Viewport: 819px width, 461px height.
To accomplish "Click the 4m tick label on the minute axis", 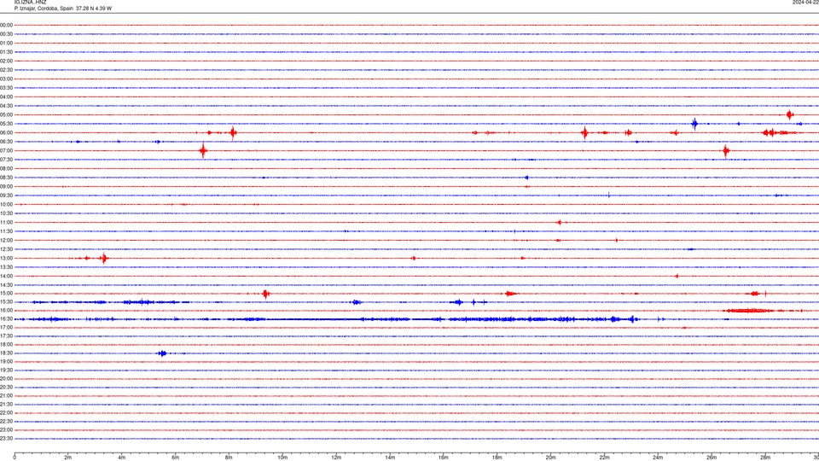I will tap(122, 458).
